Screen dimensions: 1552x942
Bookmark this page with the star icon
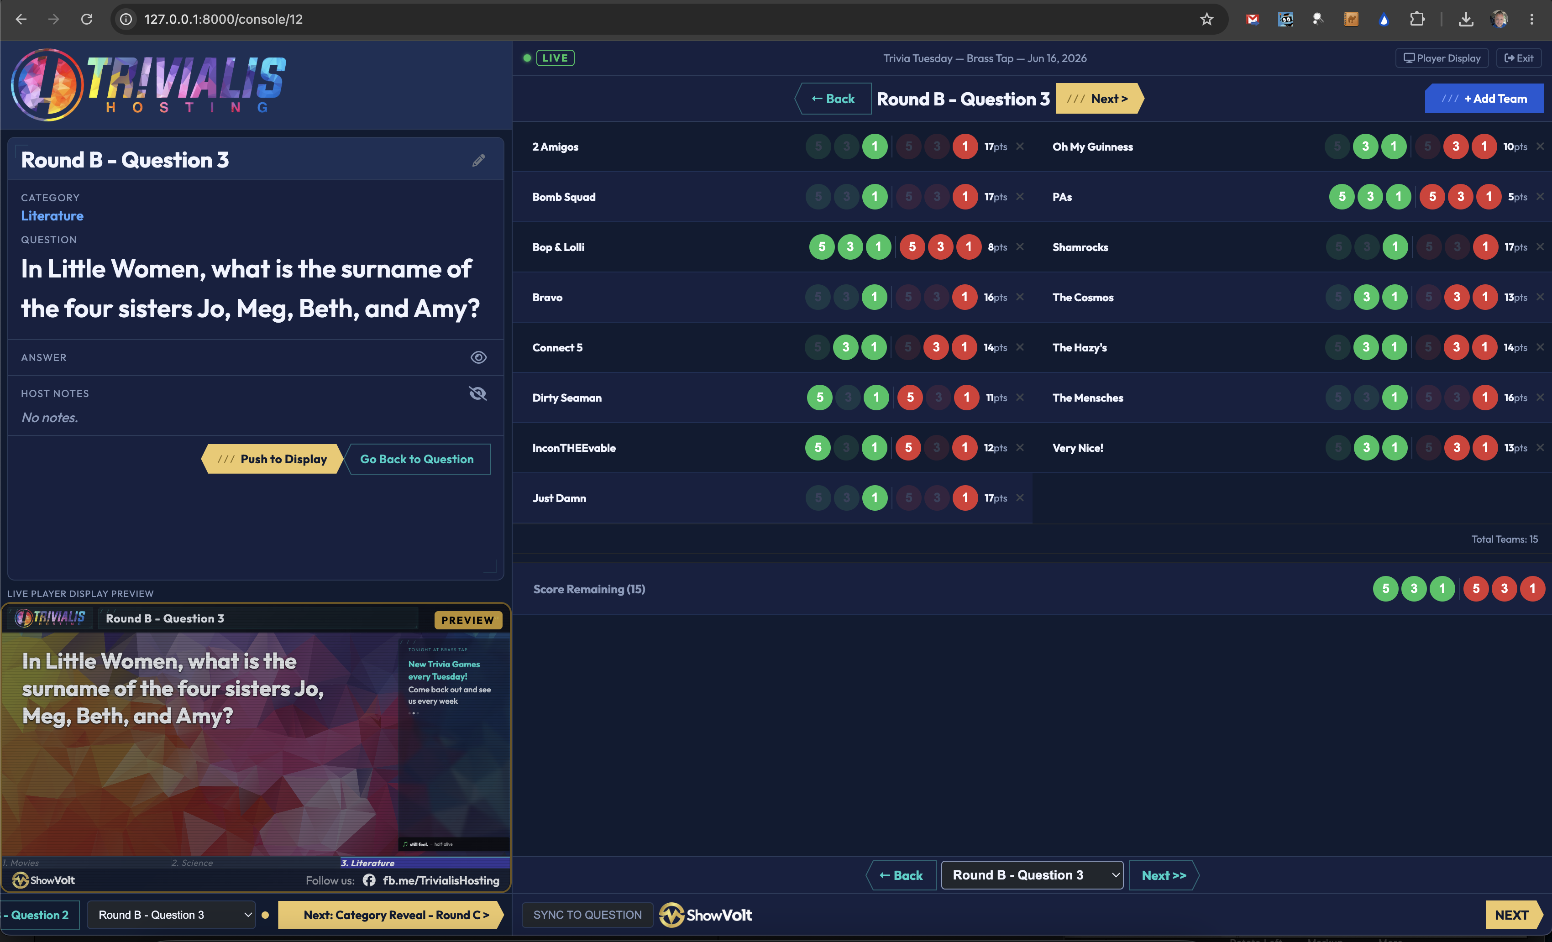[1206, 20]
